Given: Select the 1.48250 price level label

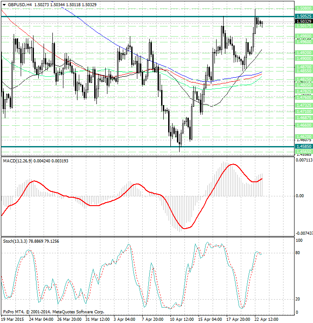Looking at the screenshot, I should [x=304, y=79].
